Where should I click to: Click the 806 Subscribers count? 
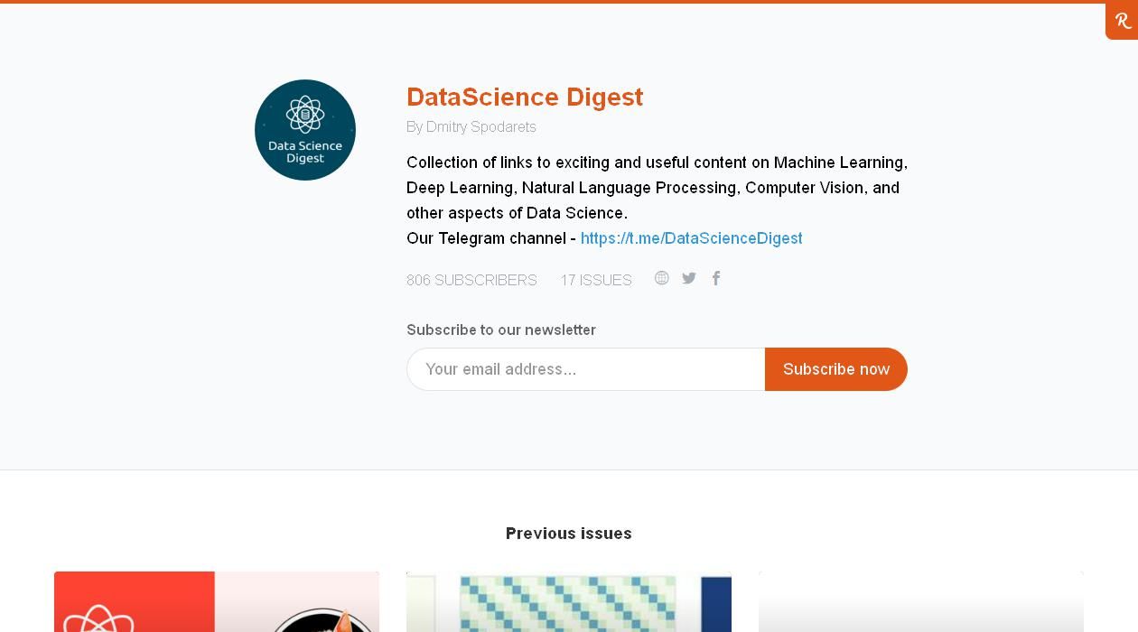pyautogui.click(x=471, y=280)
